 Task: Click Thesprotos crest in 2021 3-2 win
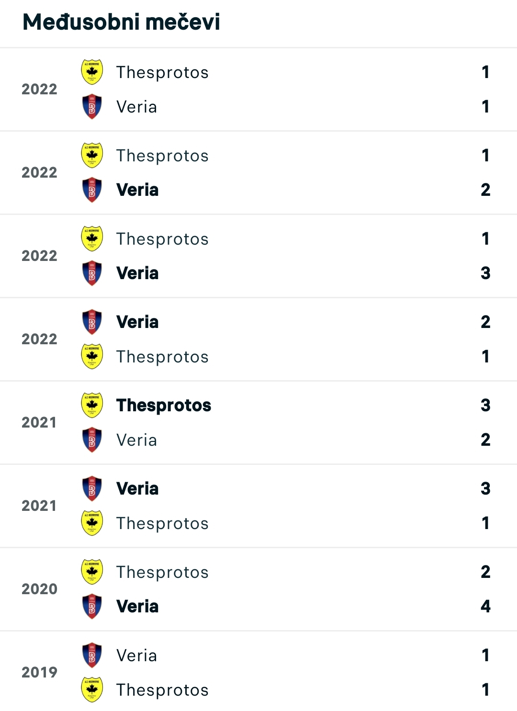[92, 406]
